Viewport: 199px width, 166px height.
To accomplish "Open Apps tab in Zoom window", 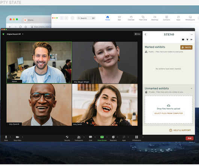I will pyautogui.click(x=178, y=18).
